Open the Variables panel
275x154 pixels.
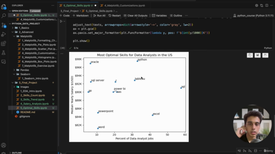[159, 15]
